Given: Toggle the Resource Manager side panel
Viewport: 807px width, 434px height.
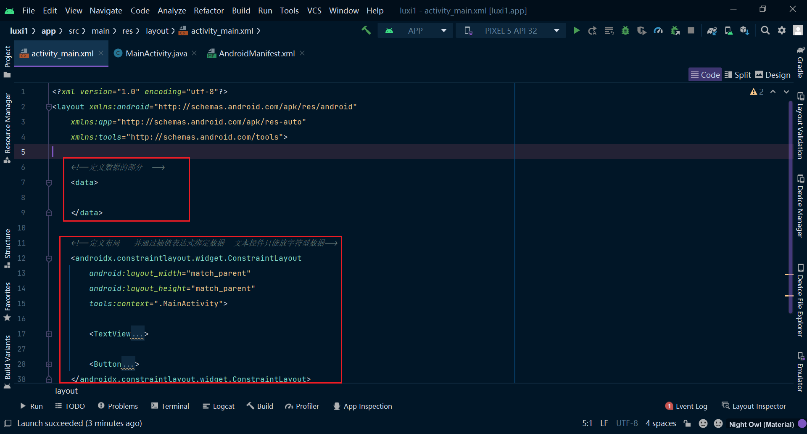Looking at the screenshot, I should (x=7, y=128).
